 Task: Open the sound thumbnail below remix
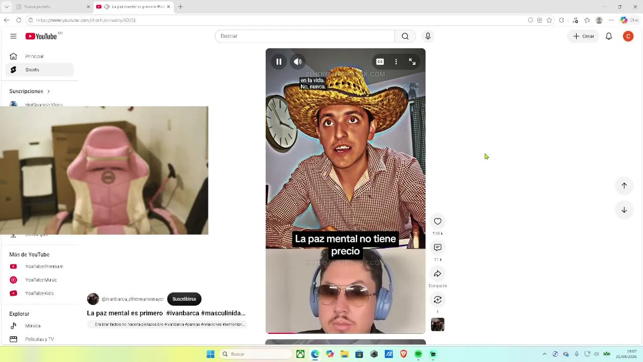pos(438,325)
